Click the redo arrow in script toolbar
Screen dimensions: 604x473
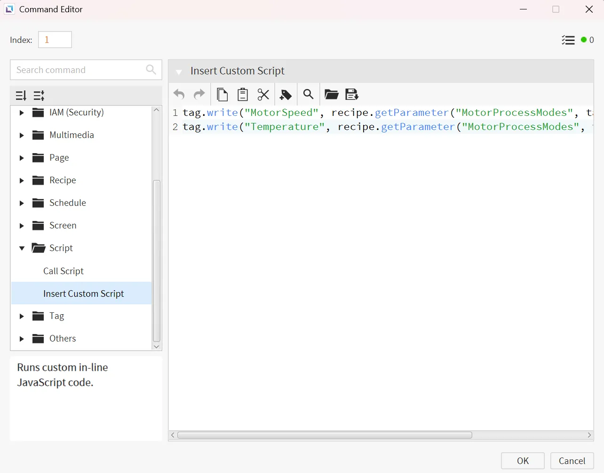point(199,95)
